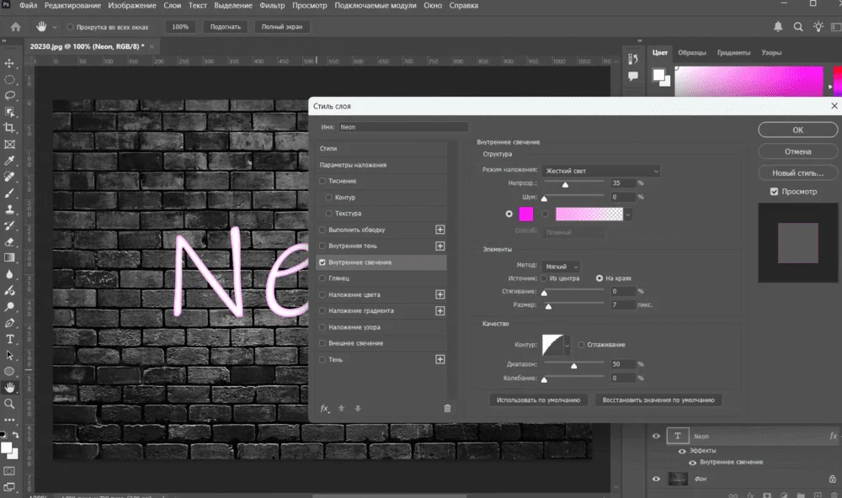This screenshot has width=842, height=498.
Task: Enable the Внешнее свечение checkbox
Action: (x=322, y=343)
